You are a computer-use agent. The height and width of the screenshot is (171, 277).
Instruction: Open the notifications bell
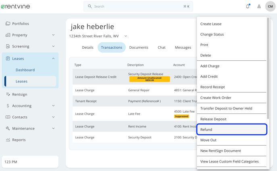pyautogui.click(x=248, y=6)
